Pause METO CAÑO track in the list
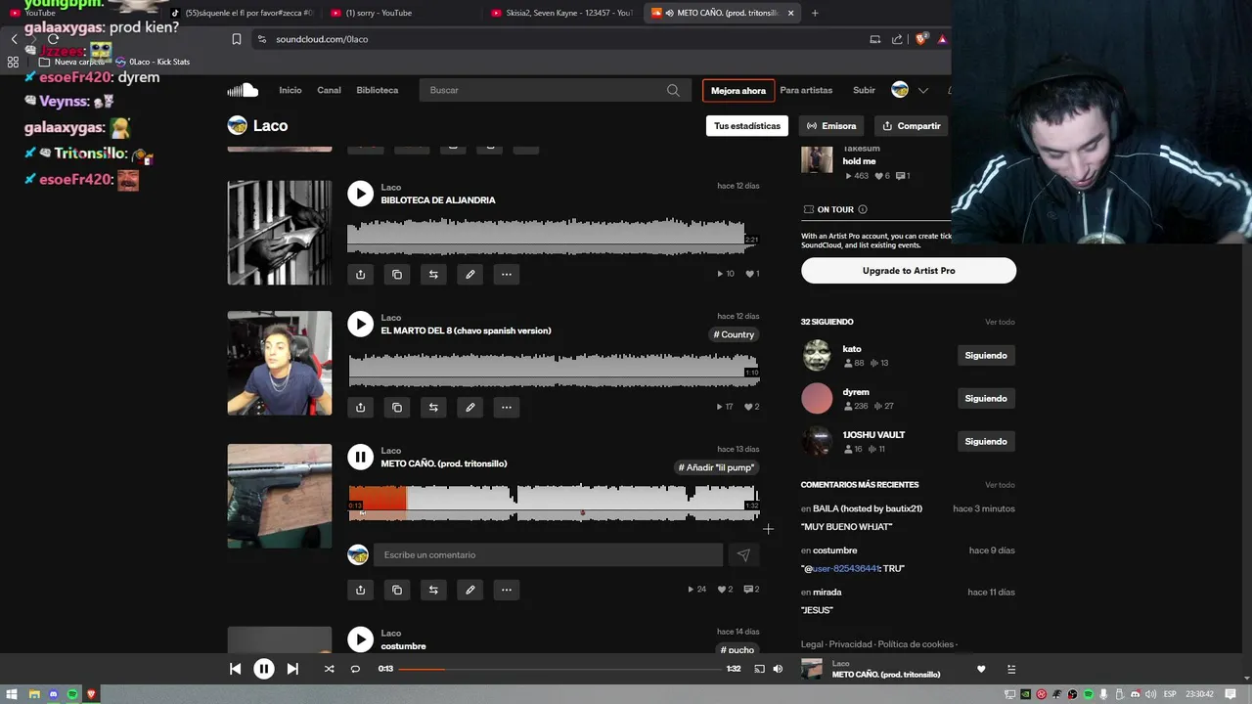The width and height of the screenshot is (1252, 704). coord(361,457)
